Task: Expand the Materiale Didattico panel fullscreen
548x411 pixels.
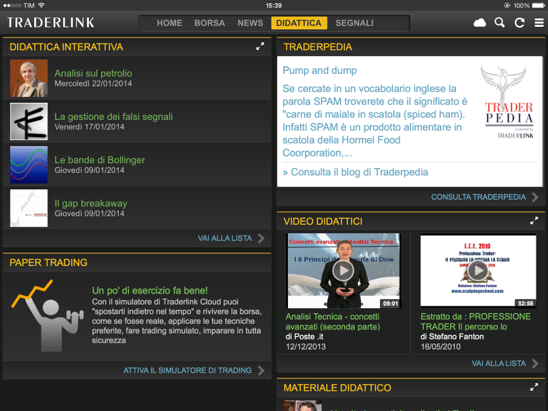Action: tap(534, 387)
